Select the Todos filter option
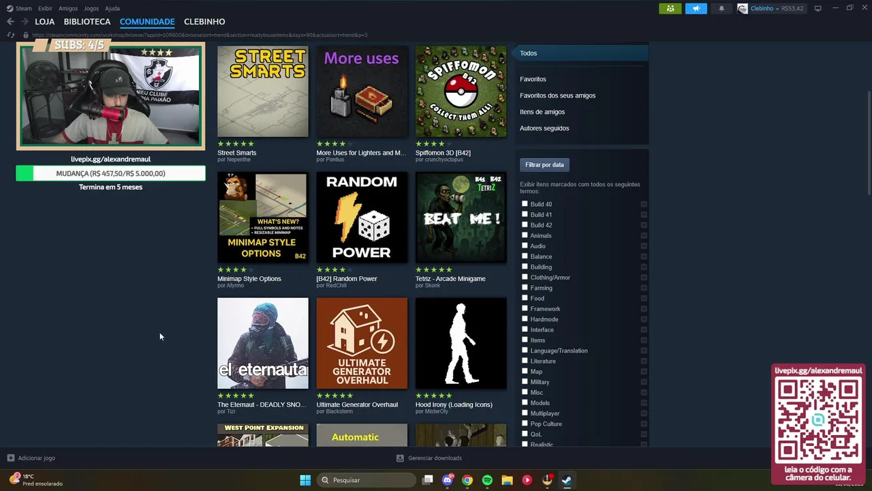Viewport: 872px width, 491px height. pyautogui.click(x=582, y=53)
